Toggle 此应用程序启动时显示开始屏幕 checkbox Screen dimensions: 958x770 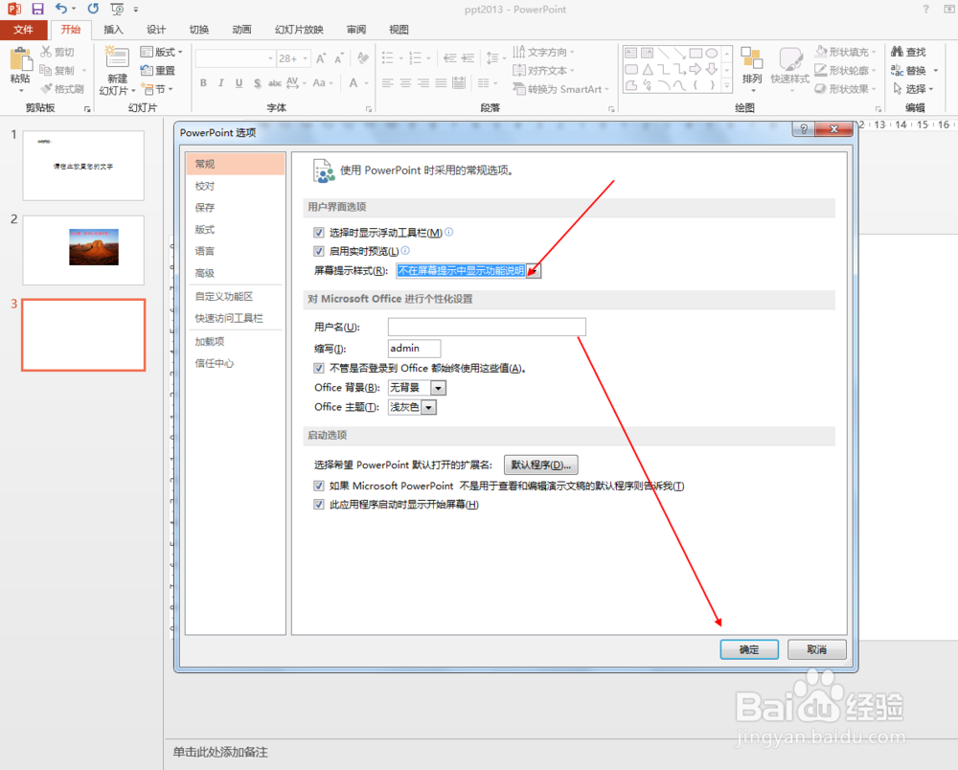point(318,505)
